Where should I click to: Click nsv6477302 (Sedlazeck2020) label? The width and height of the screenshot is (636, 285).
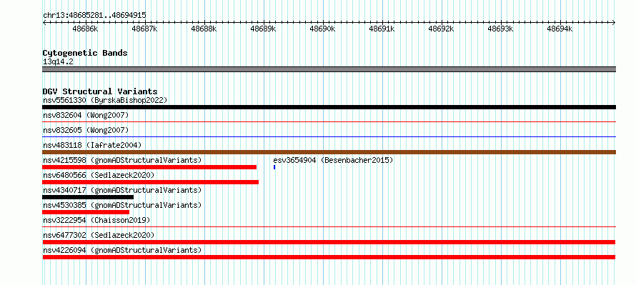tap(99, 235)
